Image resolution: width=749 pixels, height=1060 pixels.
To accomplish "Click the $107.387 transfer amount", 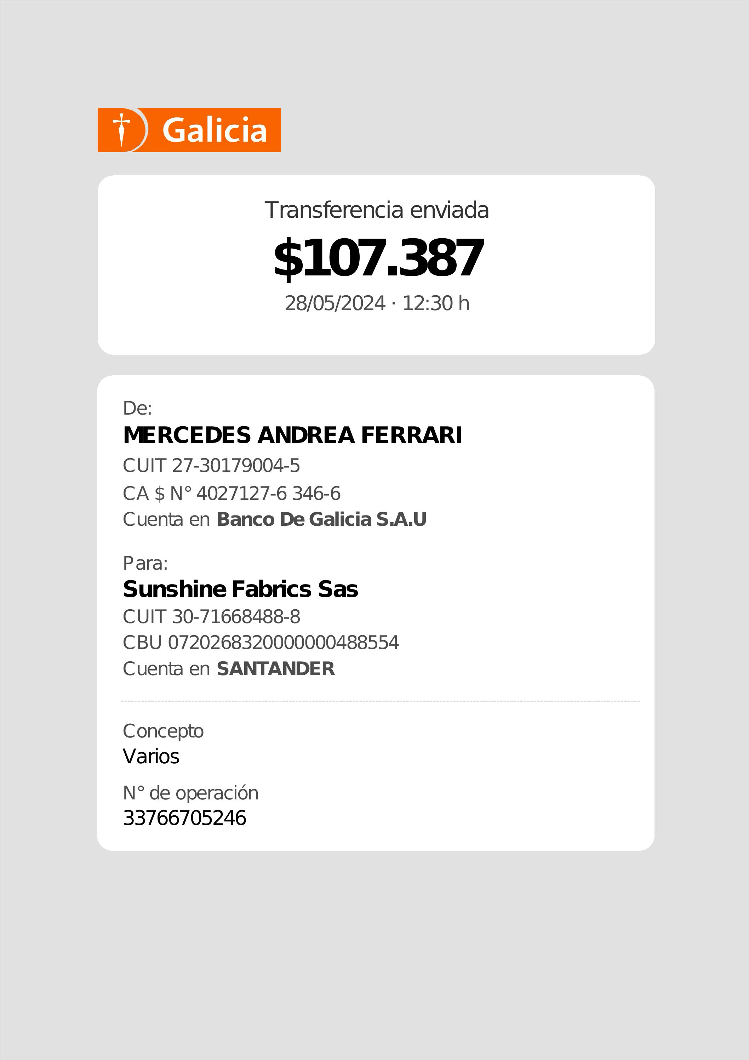I will (378, 258).
